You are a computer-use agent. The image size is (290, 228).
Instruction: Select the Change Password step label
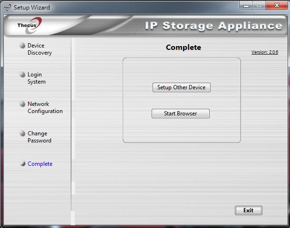pyautogui.click(x=39, y=137)
